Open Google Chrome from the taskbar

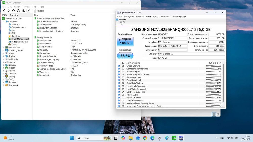(x=145, y=138)
